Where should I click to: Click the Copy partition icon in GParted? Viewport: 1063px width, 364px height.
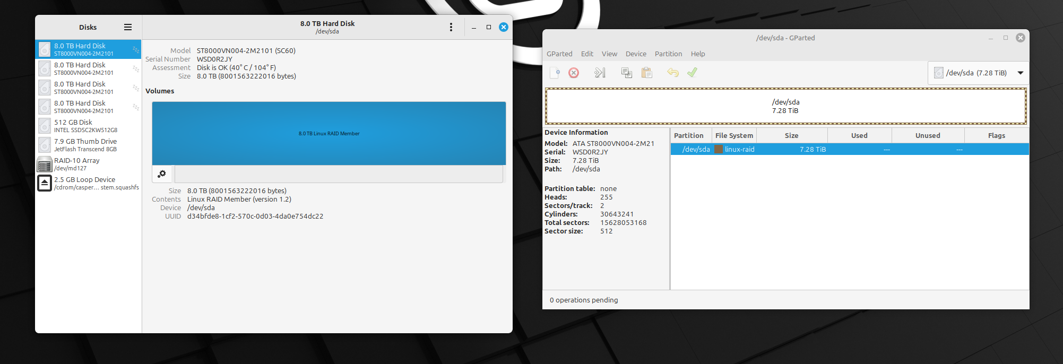point(626,73)
